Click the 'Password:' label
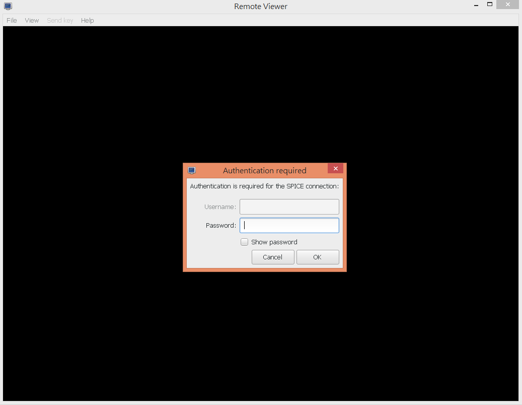522x405 pixels. (220, 226)
